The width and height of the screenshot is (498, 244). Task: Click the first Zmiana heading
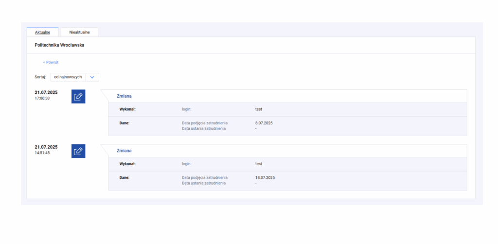pos(124,96)
